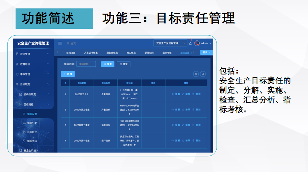Open the 安全生产全流程管理 dropdown
Screen dimensions: 308x172
(x=170, y=43)
